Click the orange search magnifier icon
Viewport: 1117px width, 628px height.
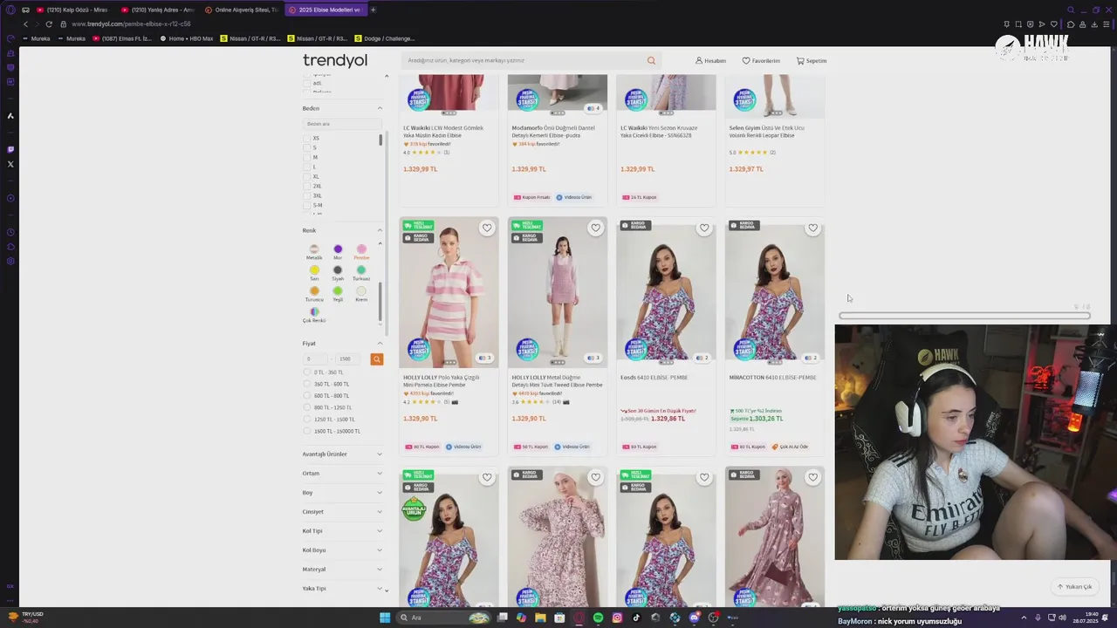[651, 60]
